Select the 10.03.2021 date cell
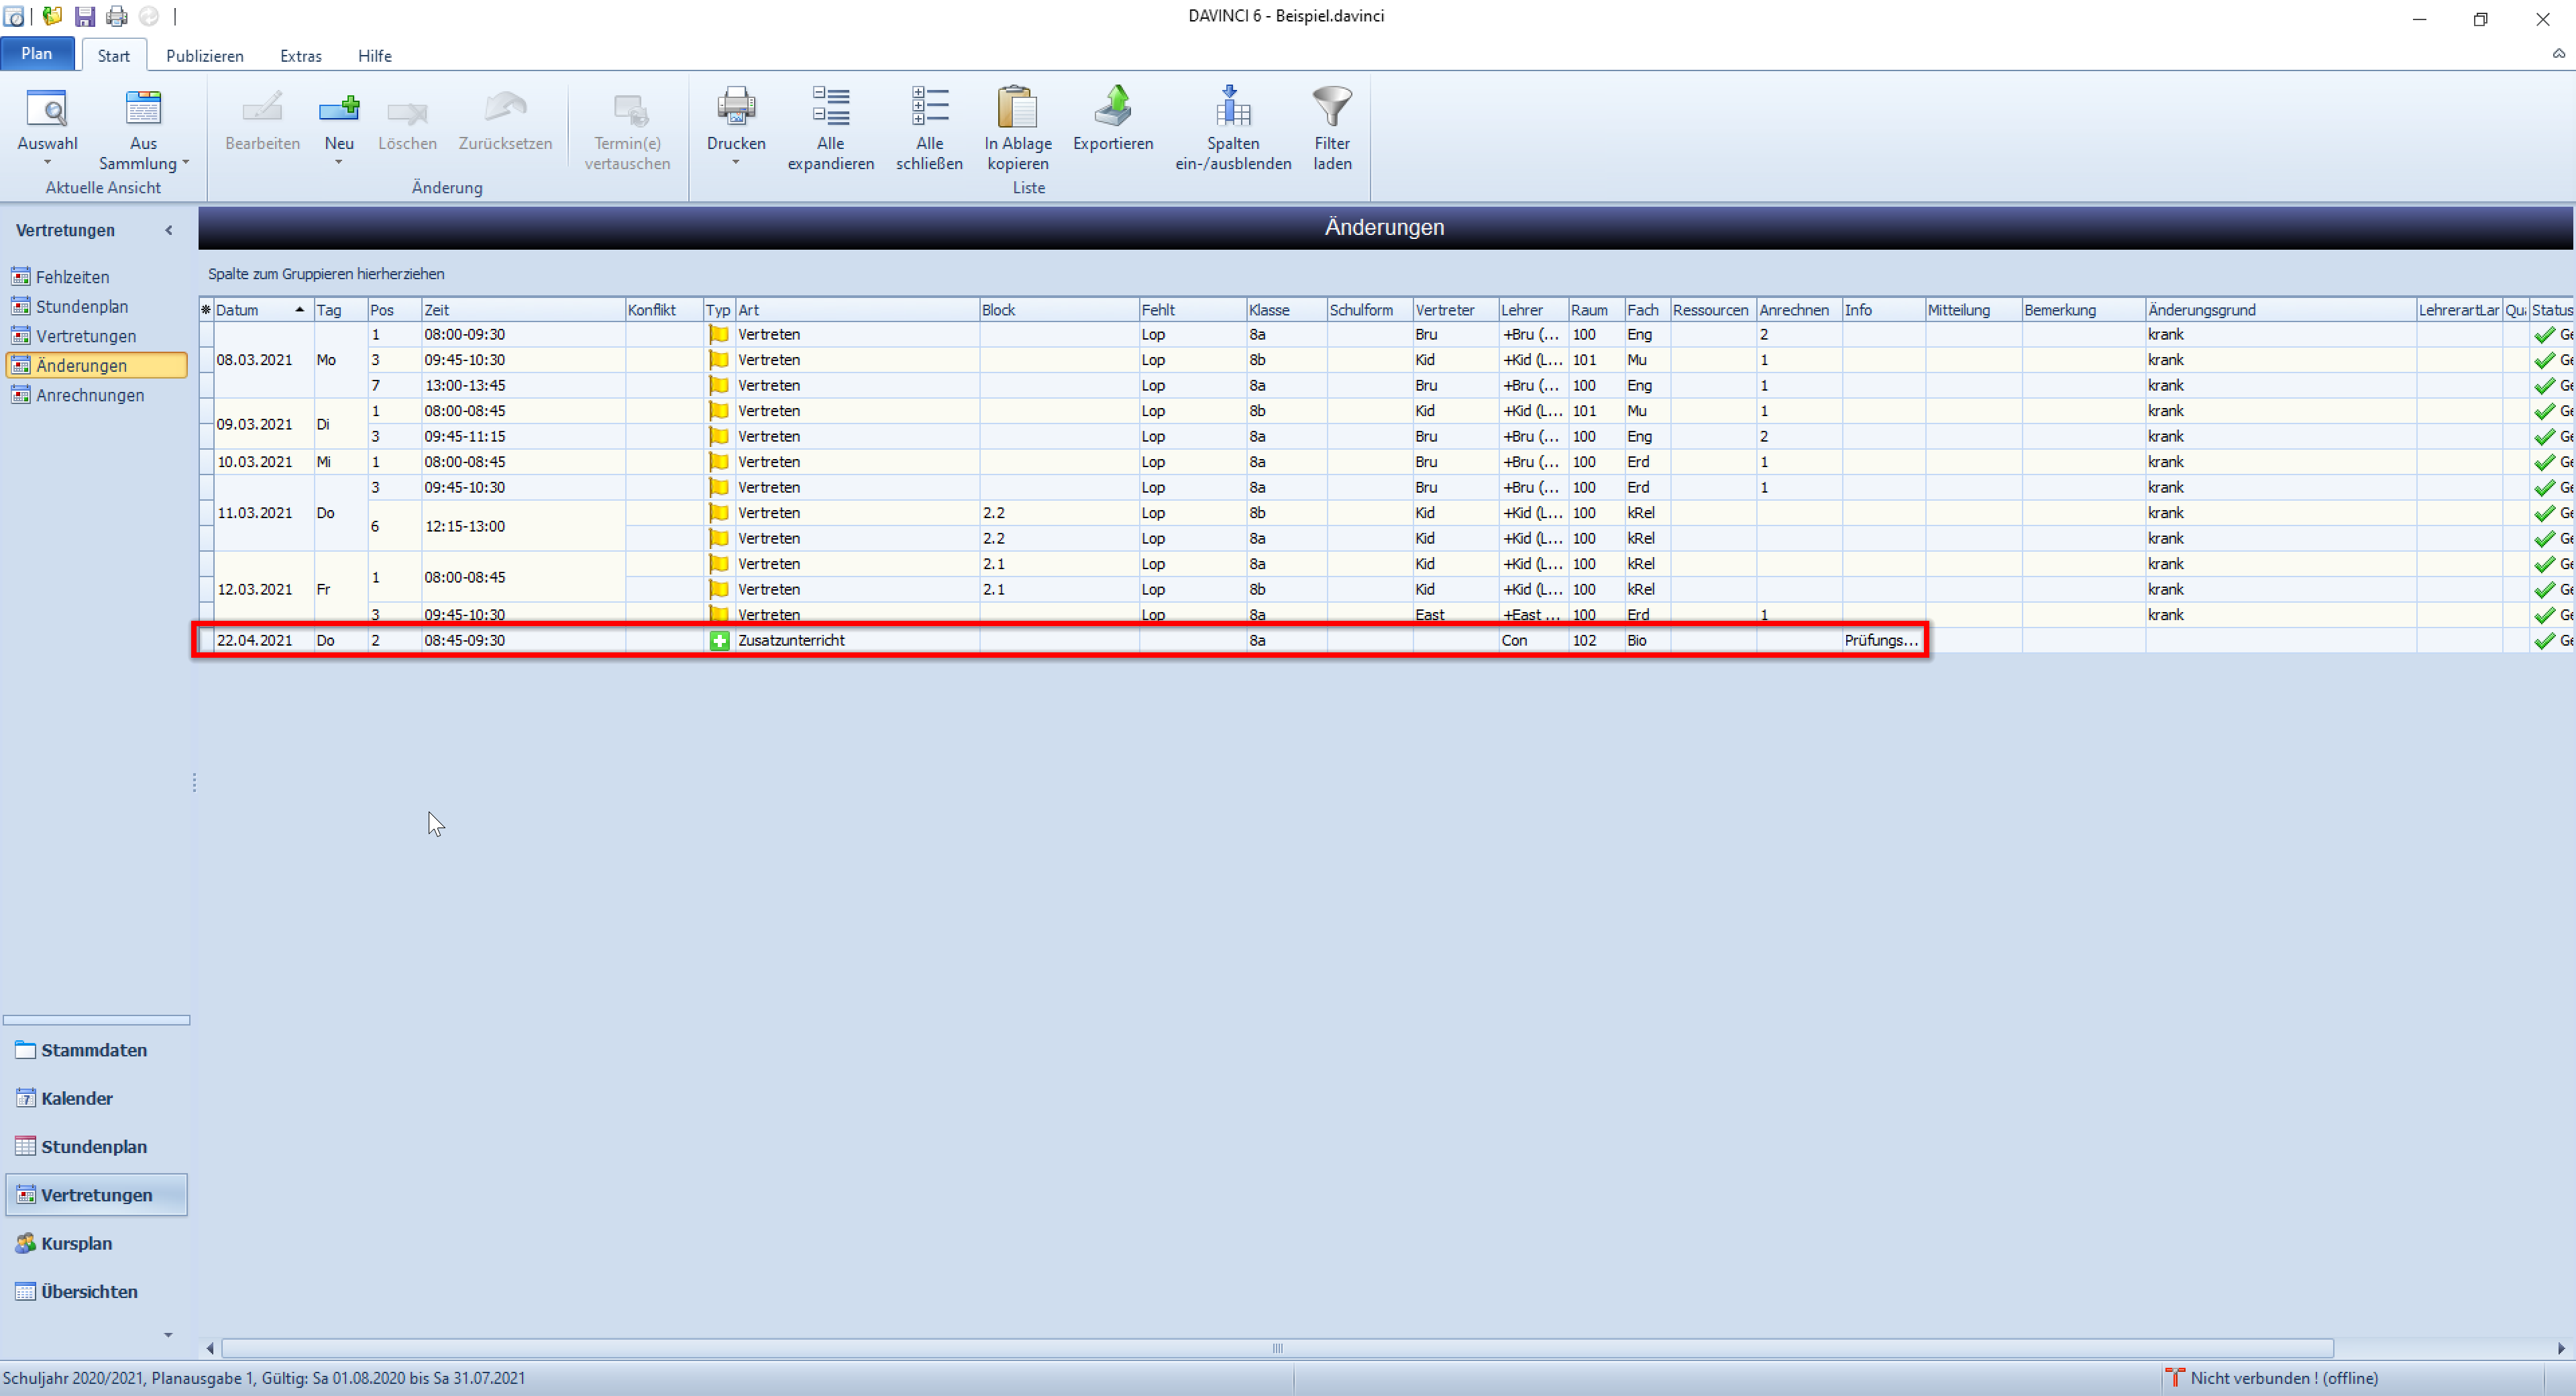The height and width of the screenshot is (1396, 2576). coord(264,462)
